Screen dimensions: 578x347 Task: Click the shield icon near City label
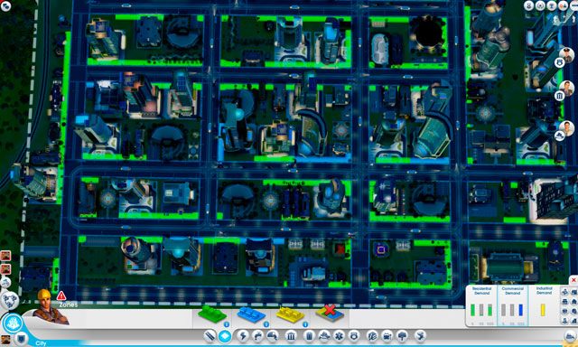click(x=22, y=339)
